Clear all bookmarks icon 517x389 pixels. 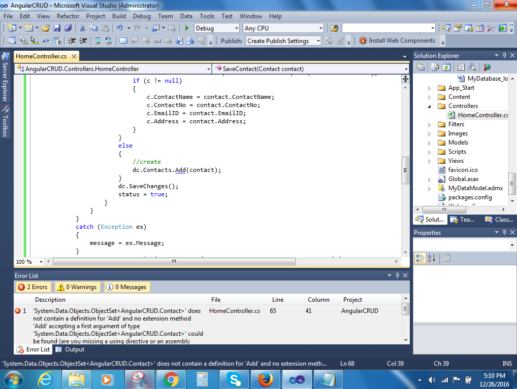(202, 41)
